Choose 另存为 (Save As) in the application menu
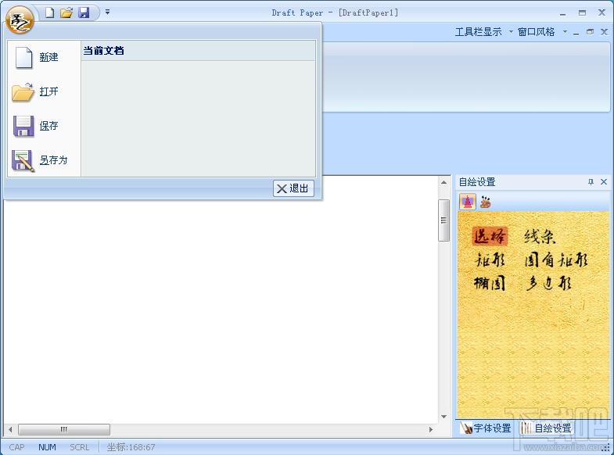Viewport: 614px width, 455px height. [44, 160]
